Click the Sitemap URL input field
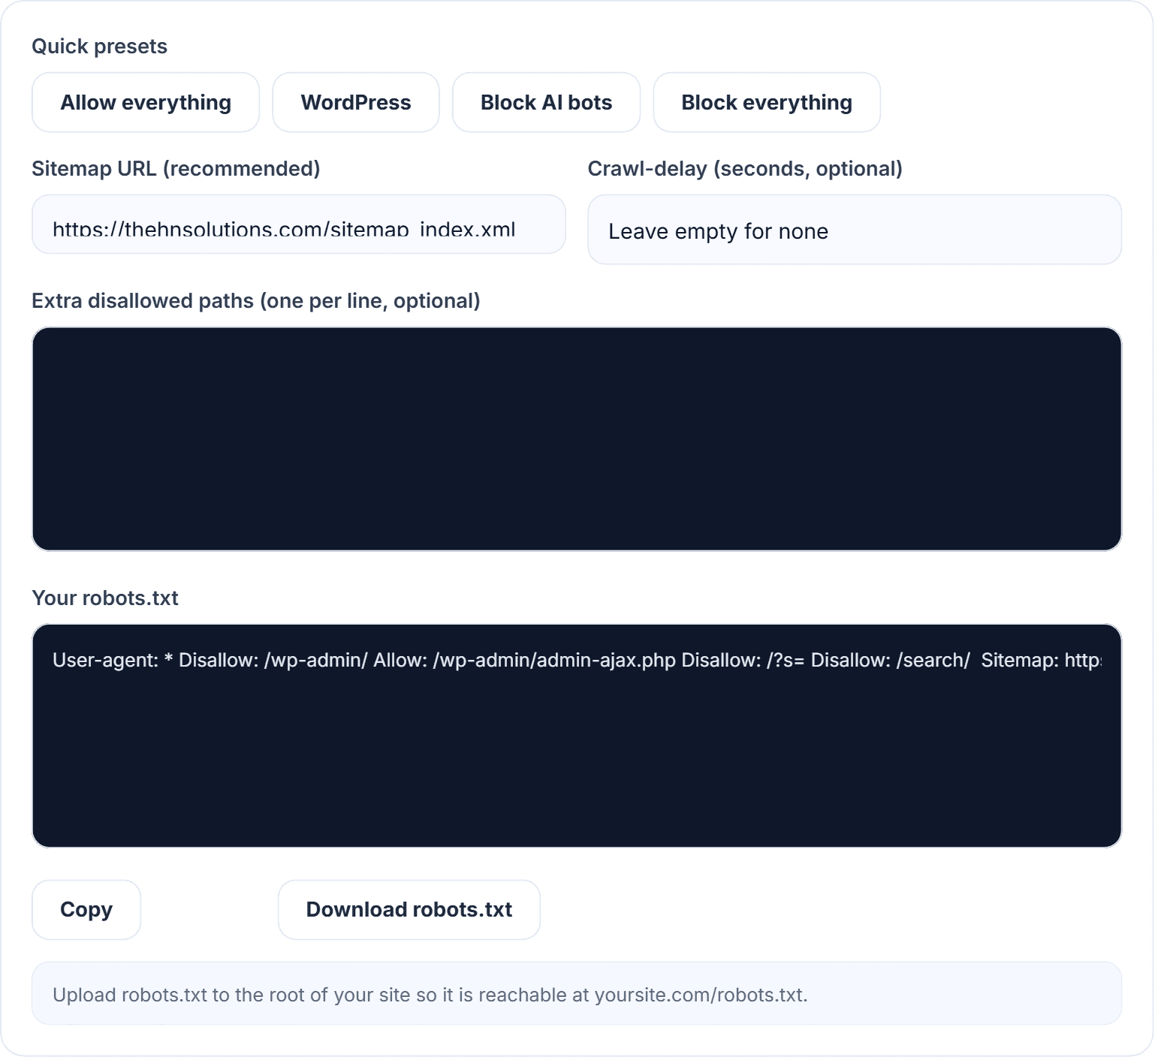 (x=299, y=224)
